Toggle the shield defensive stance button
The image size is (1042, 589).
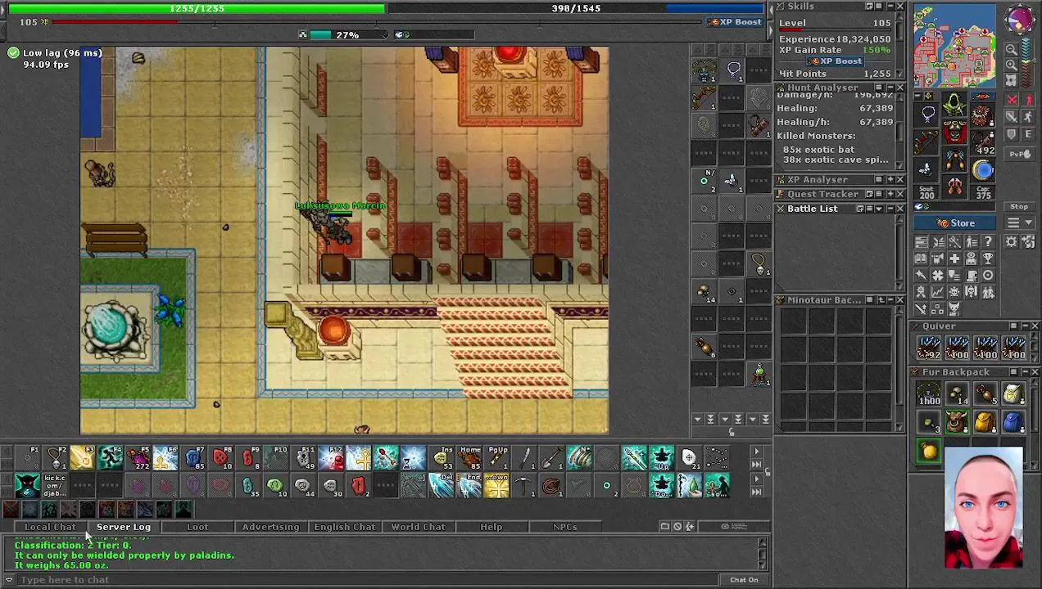1012,134
